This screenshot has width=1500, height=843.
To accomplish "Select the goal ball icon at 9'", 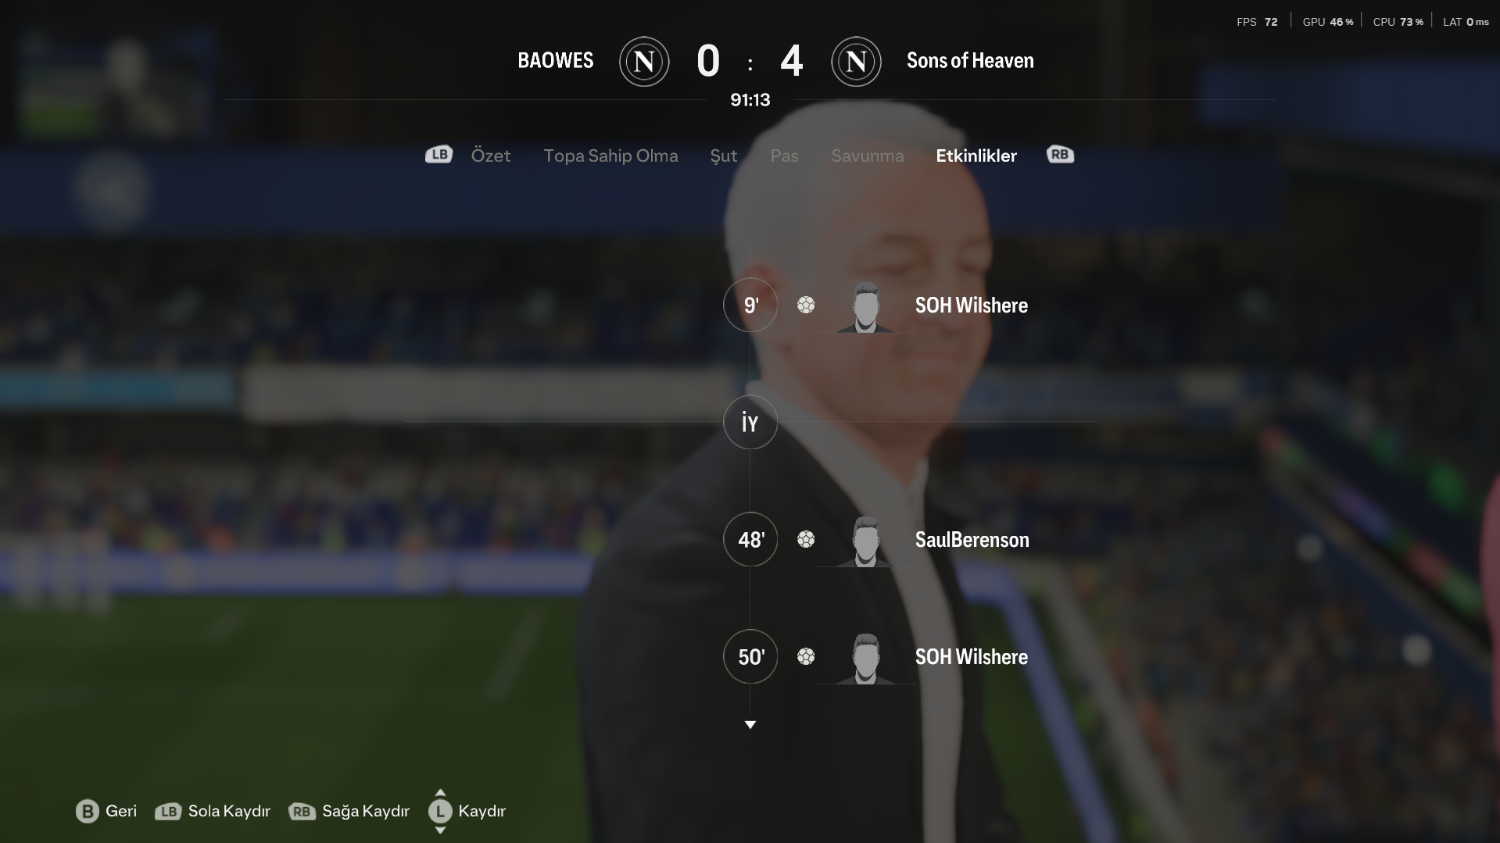I will (806, 305).
